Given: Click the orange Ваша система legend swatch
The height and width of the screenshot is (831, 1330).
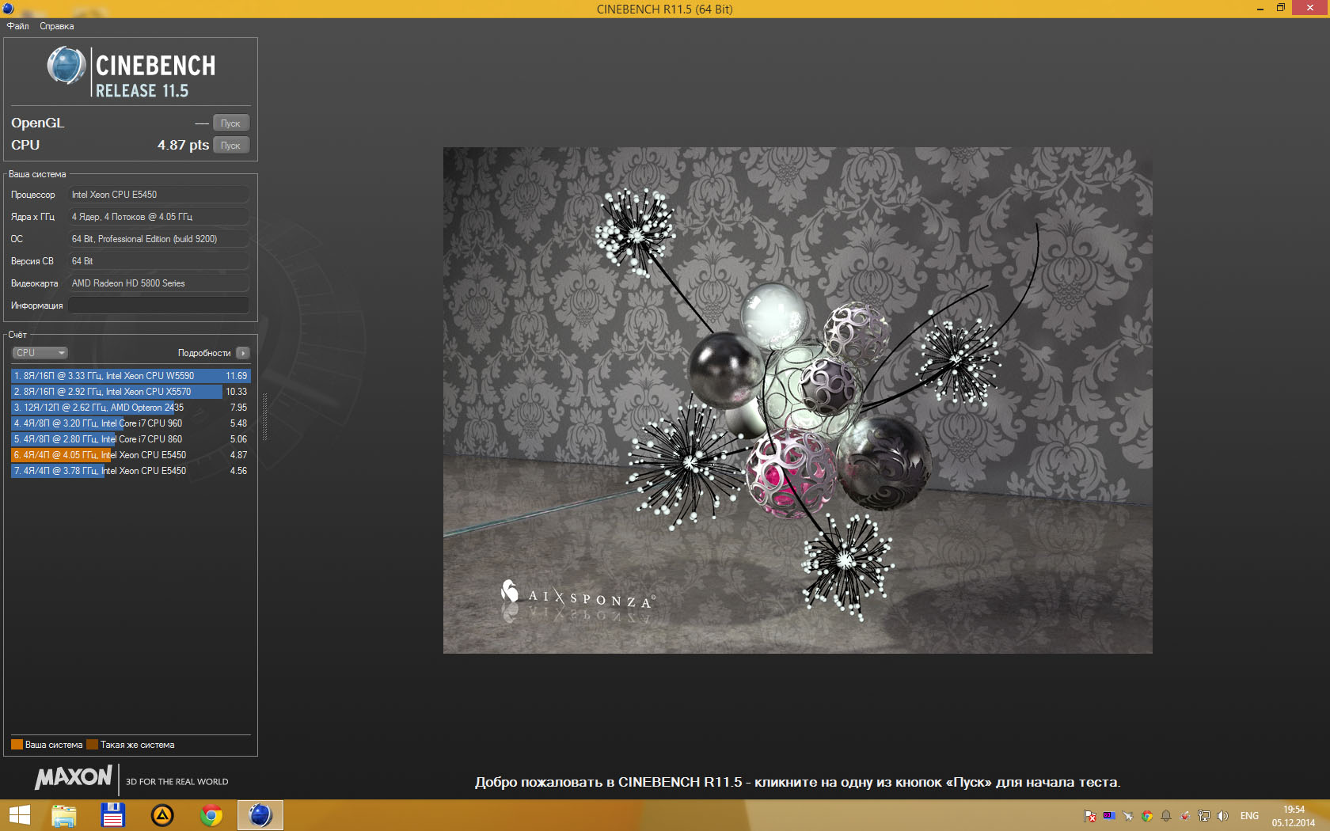Looking at the screenshot, I should 17,745.
